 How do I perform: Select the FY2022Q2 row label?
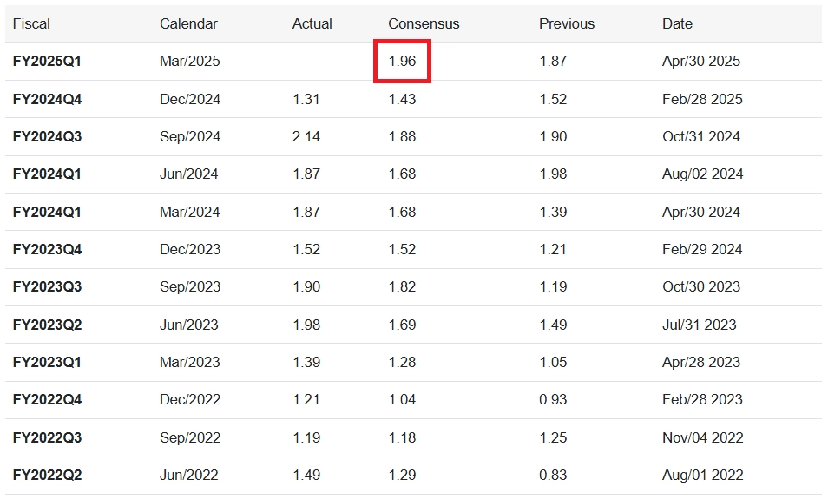(47, 476)
